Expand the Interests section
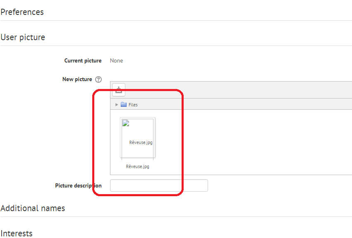Viewport: 352px width, 238px height. 17,233
